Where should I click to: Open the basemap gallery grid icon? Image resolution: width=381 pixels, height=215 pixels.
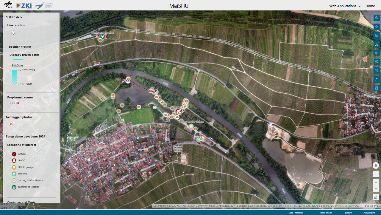(x=377, y=27)
